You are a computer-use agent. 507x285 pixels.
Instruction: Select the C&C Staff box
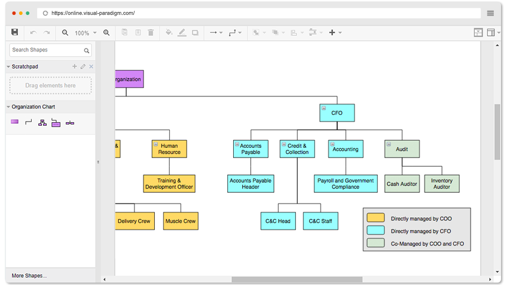point(320,221)
